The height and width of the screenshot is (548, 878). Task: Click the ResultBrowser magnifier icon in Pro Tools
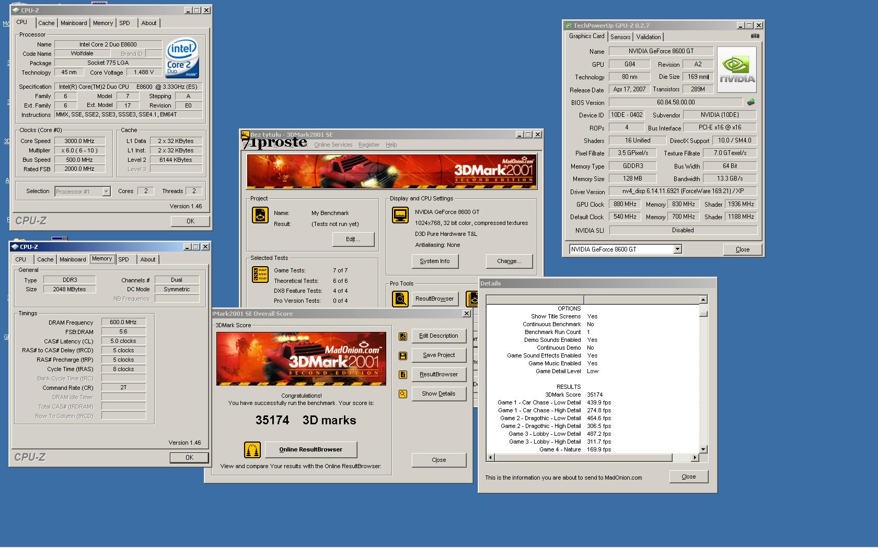pos(400,299)
